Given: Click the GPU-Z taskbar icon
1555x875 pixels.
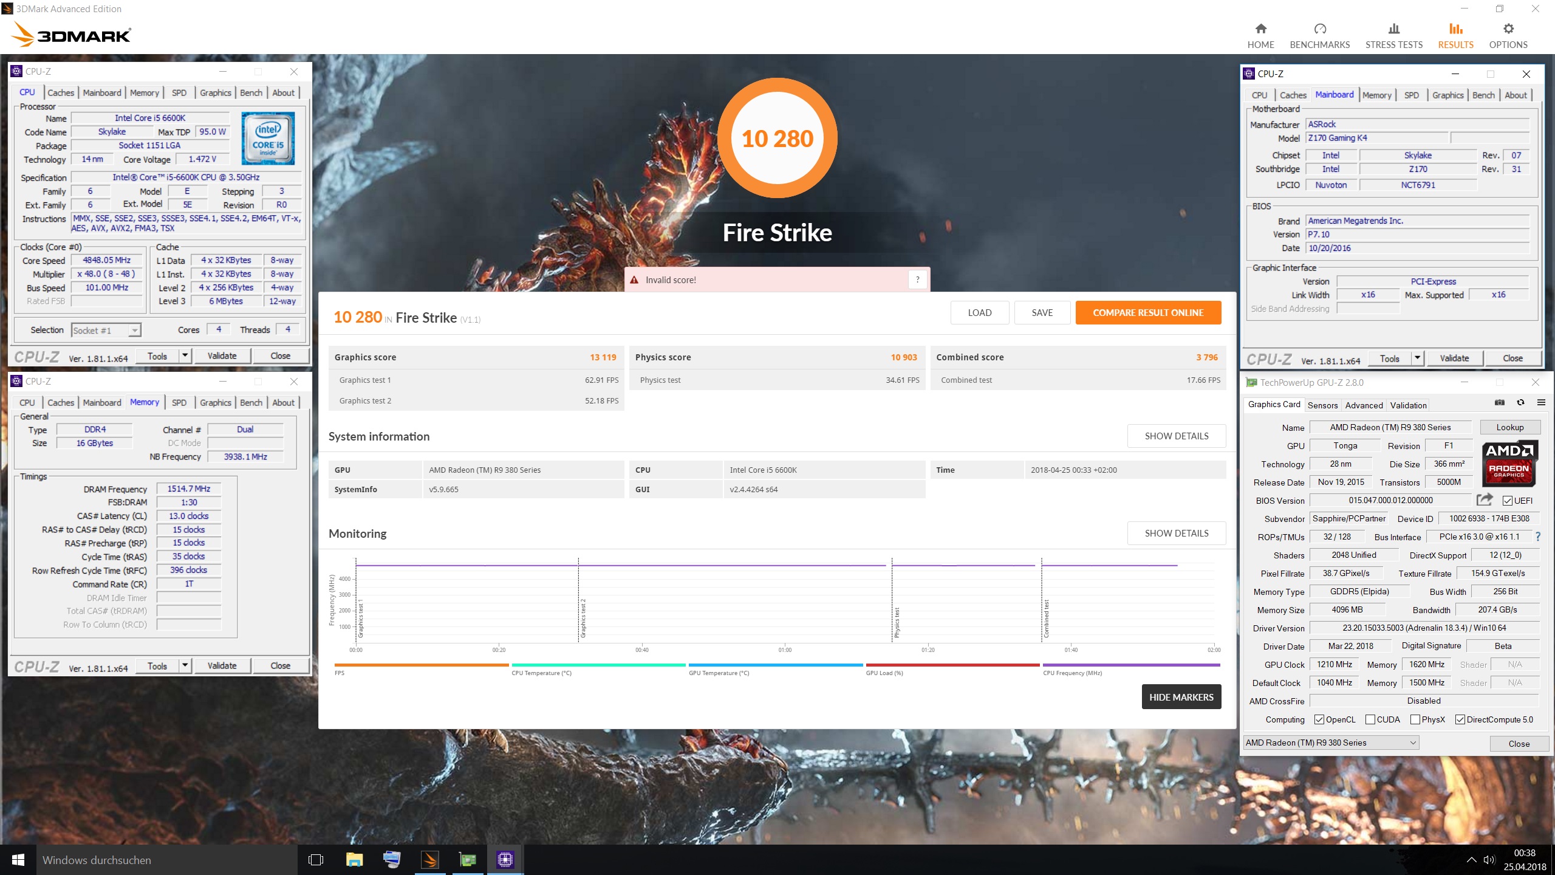Looking at the screenshot, I should 468,860.
